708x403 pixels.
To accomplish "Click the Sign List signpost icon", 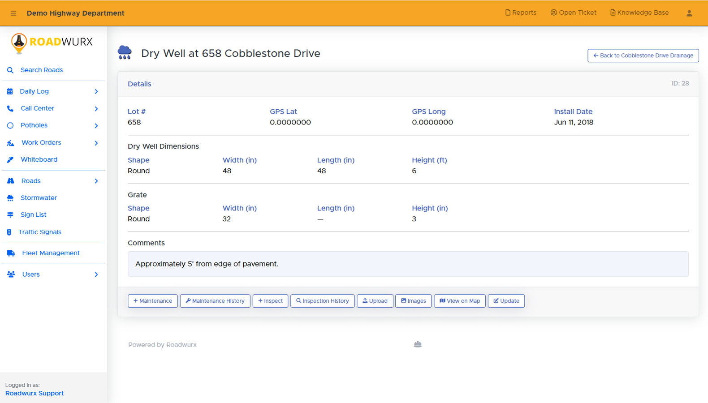I will [10, 215].
